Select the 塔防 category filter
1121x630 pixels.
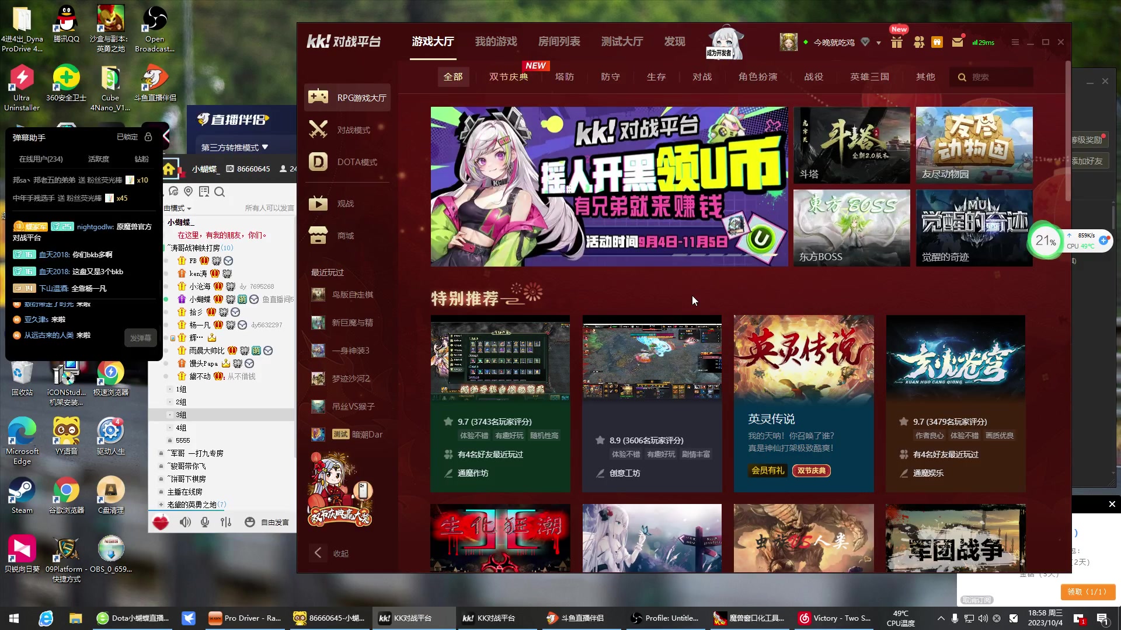tap(564, 77)
